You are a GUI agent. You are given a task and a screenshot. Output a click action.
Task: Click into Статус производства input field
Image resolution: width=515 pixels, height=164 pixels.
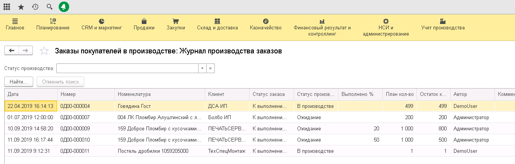(127, 68)
